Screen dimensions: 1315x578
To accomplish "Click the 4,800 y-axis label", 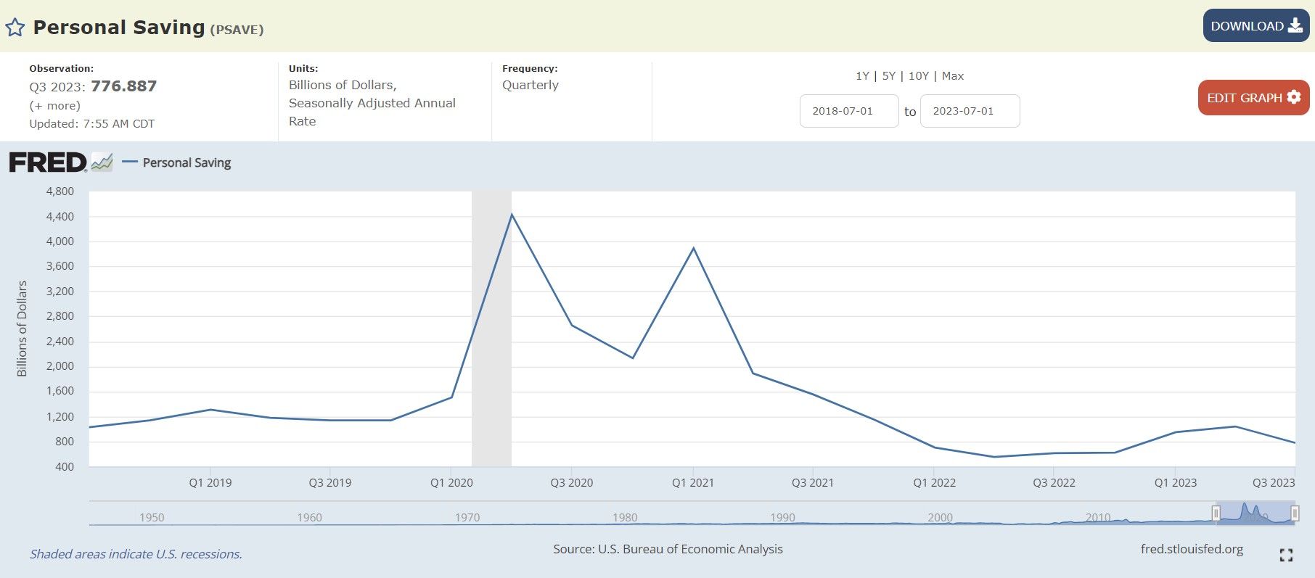I will pos(60,191).
